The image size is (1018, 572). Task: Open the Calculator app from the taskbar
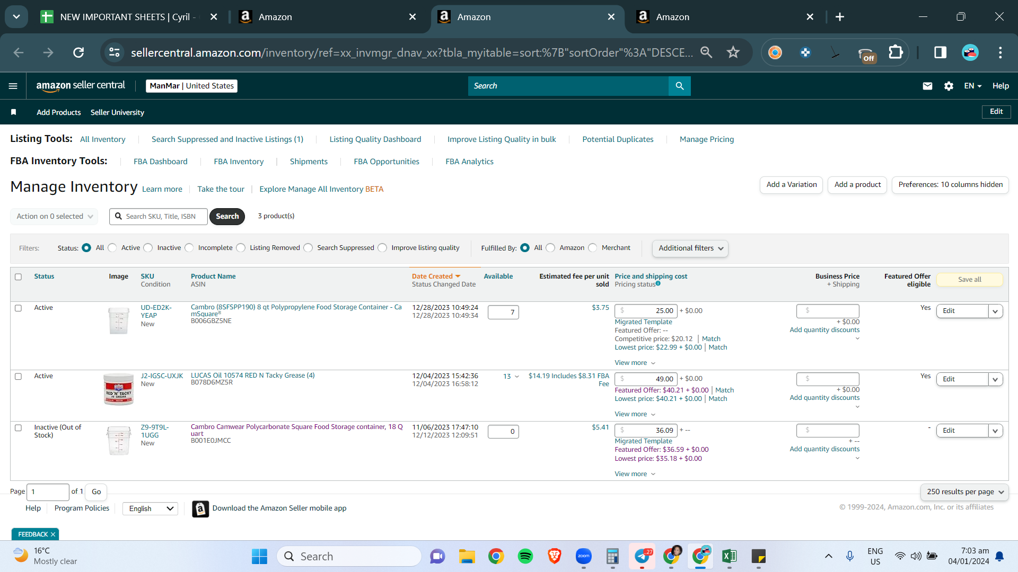click(x=613, y=556)
